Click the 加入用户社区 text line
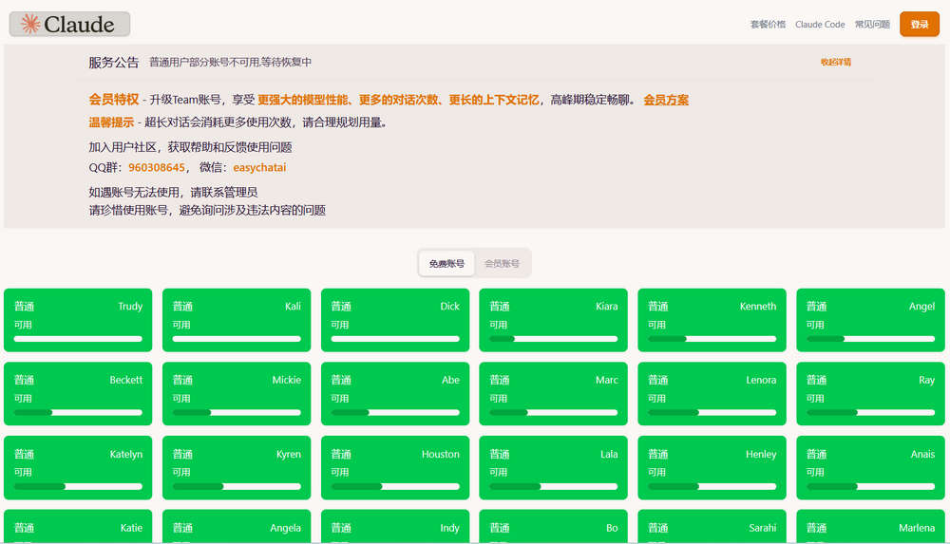This screenshot has height=544, width=950. coord(190,147)
